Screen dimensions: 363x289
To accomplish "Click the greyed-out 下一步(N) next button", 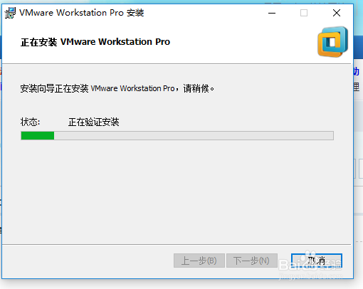I will (x=252, y=261).
